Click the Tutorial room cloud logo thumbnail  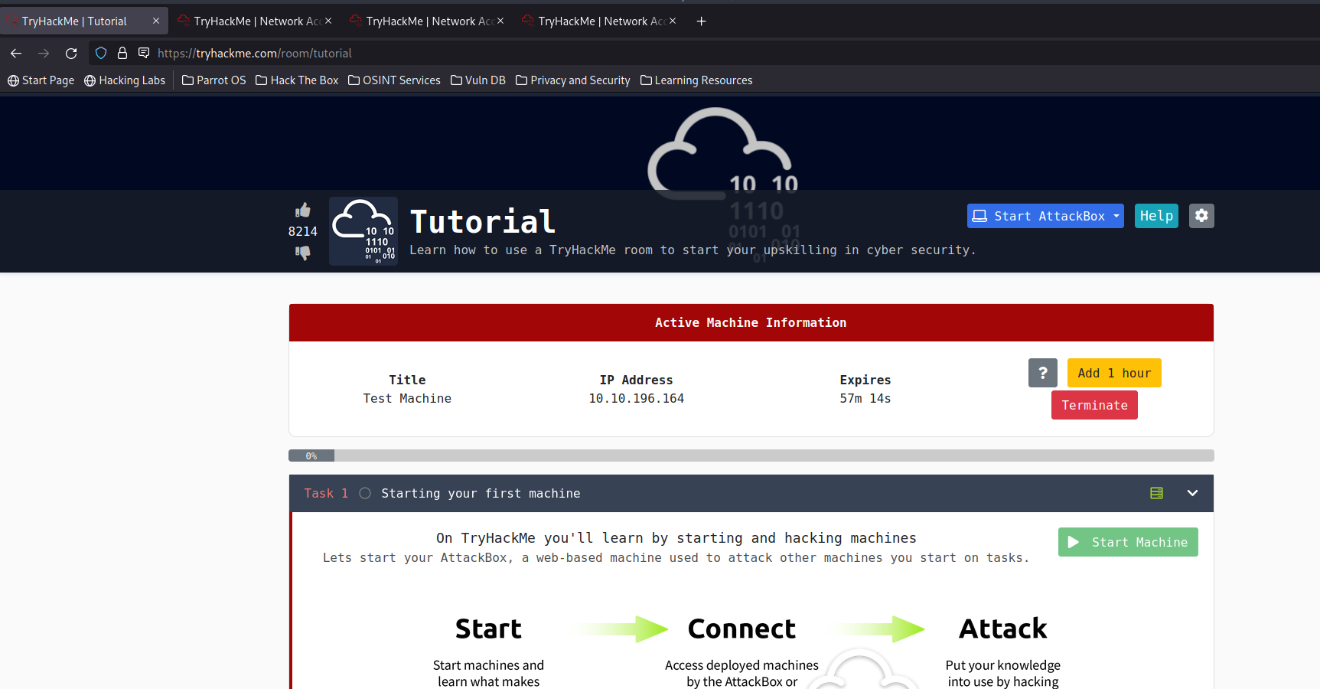(363, 231)
